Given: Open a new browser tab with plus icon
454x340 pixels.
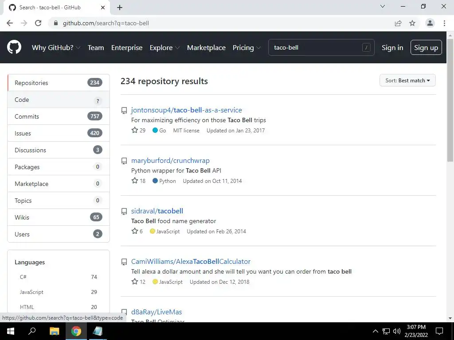Looking at the screenshot, I should tap(120, 8).
